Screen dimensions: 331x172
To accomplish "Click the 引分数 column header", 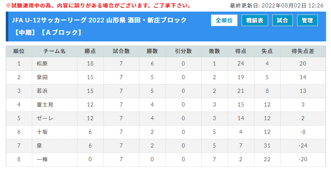I will (183, 51).
